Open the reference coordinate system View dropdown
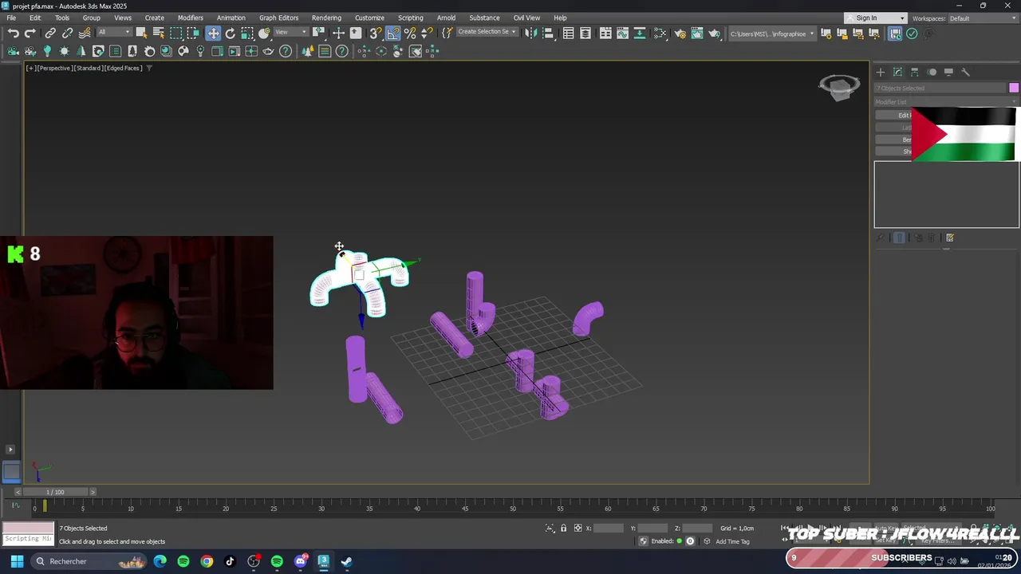Image resolution: width=1021 pixels, height=574 pixels. click(291, 33)
